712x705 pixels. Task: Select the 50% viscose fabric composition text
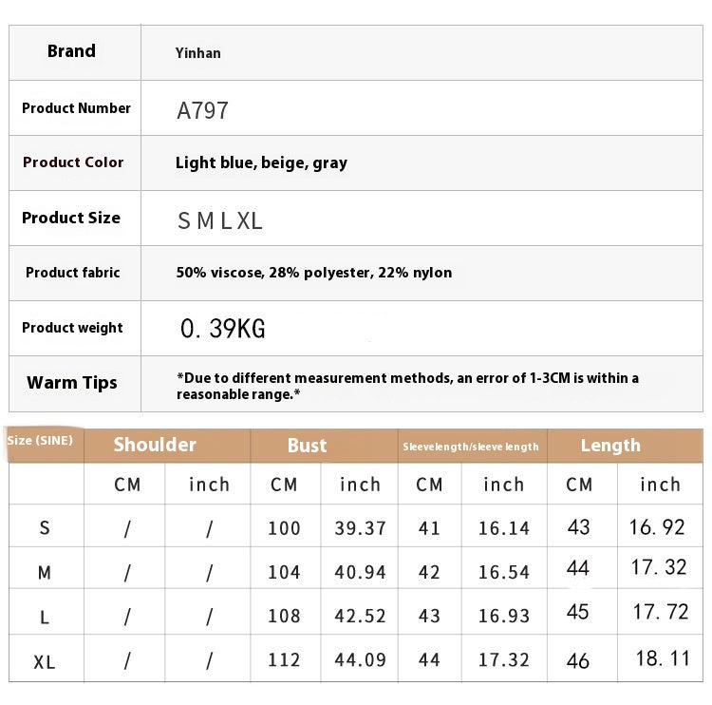(x=313, y=273)
